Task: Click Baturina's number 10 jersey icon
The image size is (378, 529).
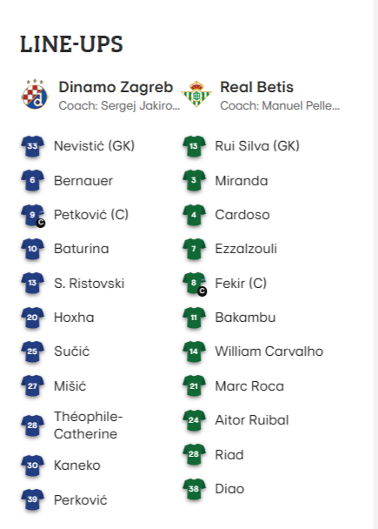Action: point(32,249)
